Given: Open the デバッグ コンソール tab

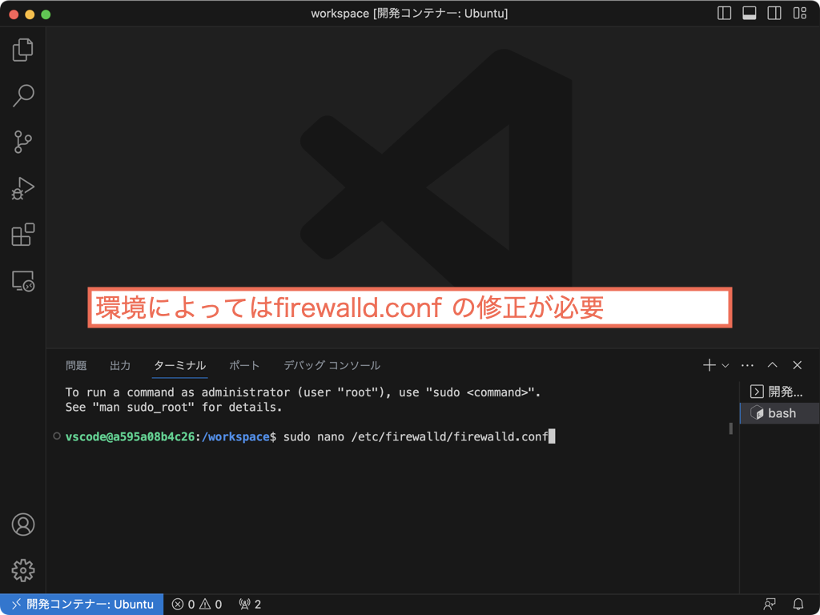Looking at the screenshot, I should point(332,365).
